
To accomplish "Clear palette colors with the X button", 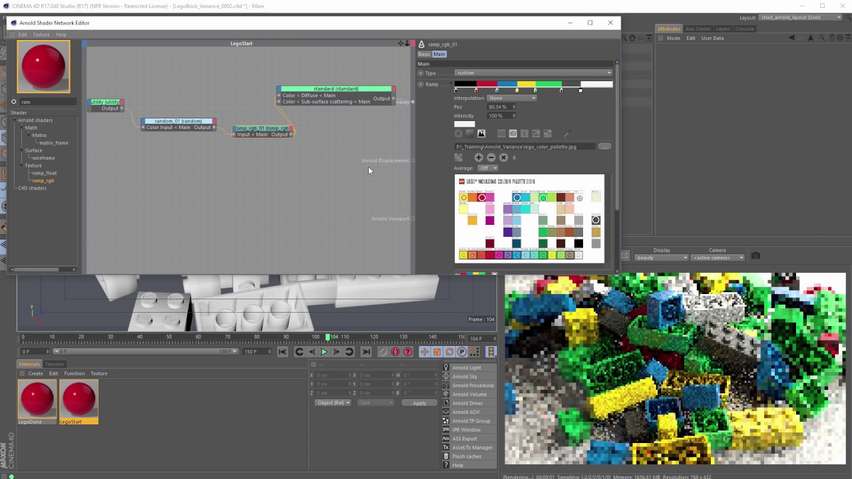I will pos(503,157).
